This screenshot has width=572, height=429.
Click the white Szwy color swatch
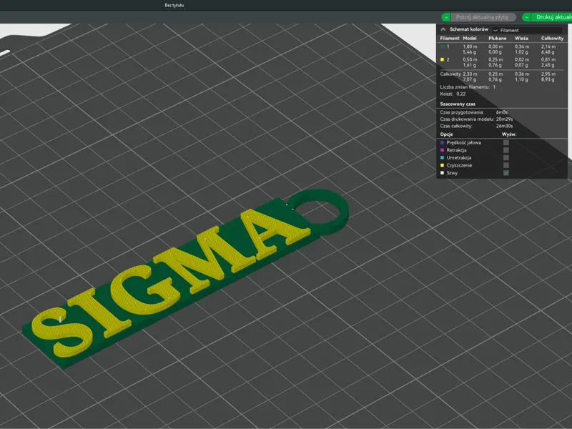click(442, 173)
